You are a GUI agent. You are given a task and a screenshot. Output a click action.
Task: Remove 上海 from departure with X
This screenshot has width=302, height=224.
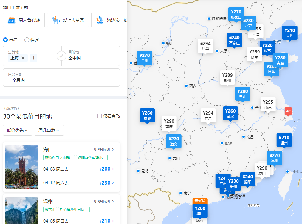click(23, 58)
